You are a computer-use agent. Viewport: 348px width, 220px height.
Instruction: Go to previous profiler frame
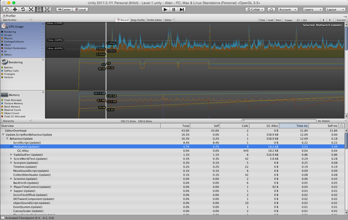click(x=323, y=20)
